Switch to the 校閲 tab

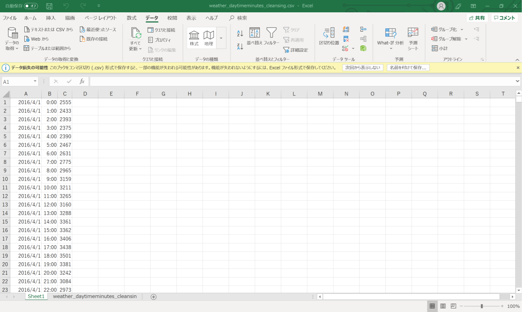coord(172,18)
